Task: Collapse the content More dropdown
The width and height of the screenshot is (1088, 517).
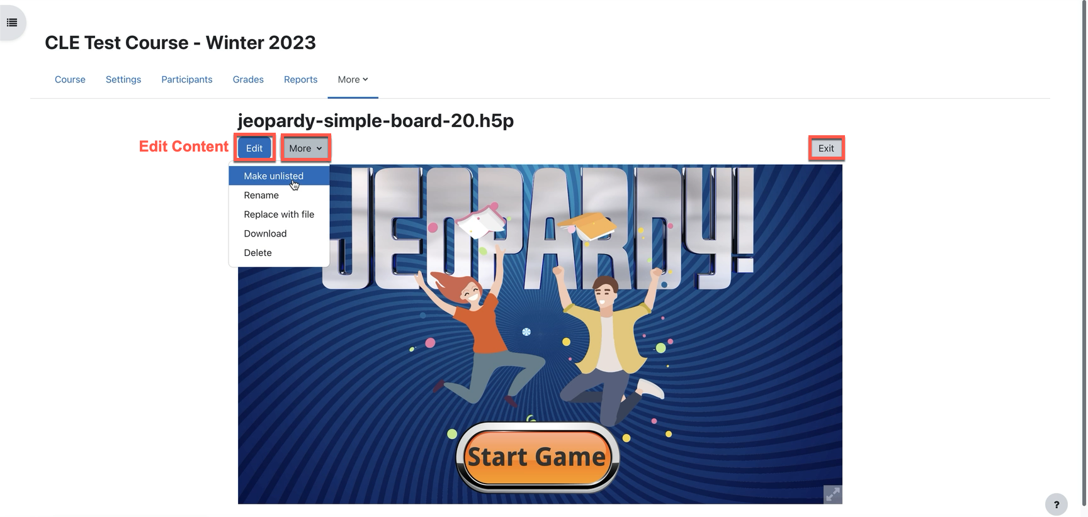Action: [305, 148]
